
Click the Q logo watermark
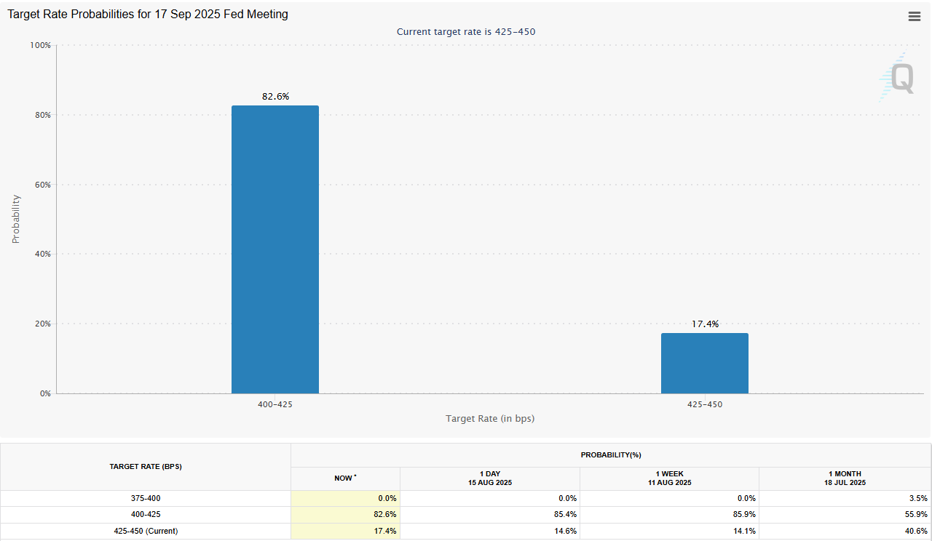pos(896,77)
